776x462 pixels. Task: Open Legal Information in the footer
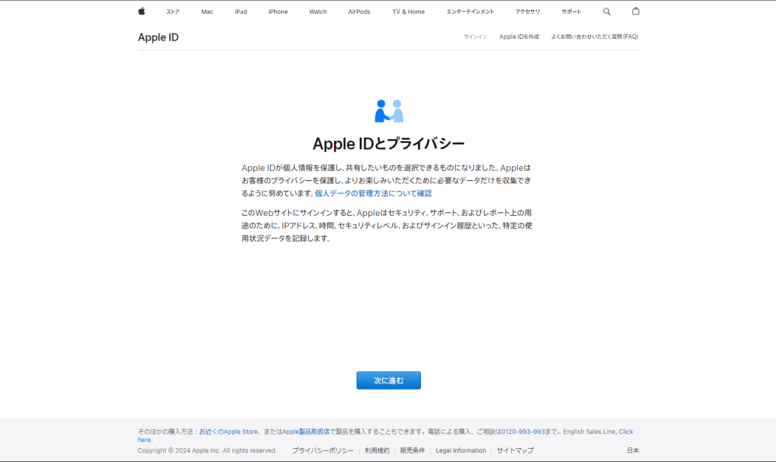pos(461,450)
